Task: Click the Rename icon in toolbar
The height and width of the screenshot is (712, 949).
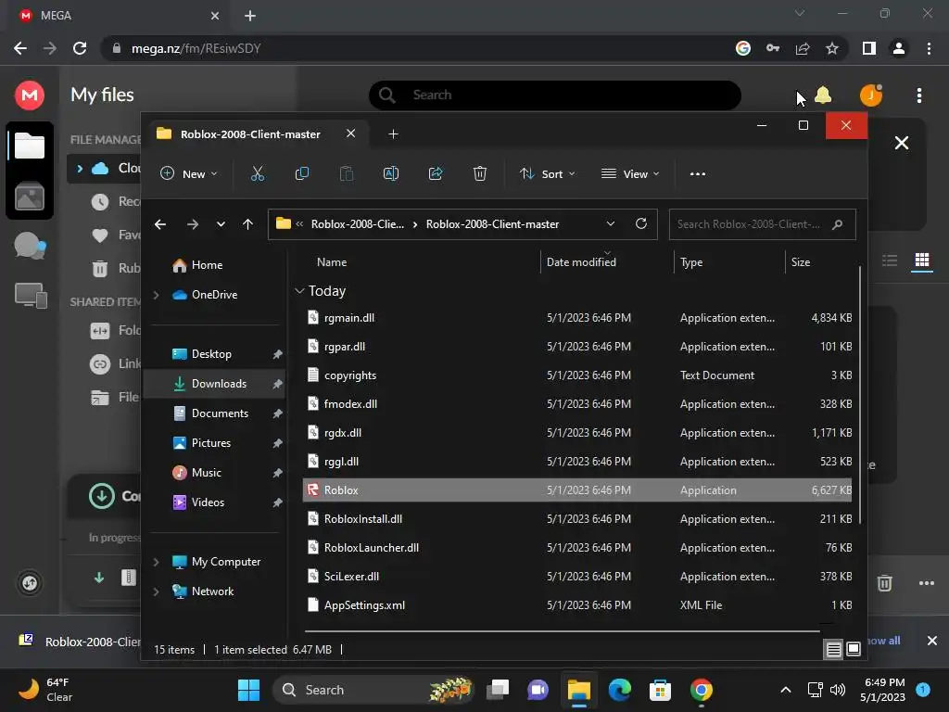Action: point(391,173)
